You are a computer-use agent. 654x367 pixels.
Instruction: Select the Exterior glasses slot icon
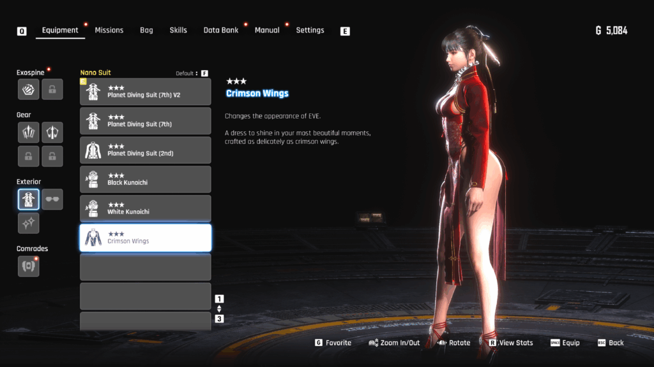52,199
